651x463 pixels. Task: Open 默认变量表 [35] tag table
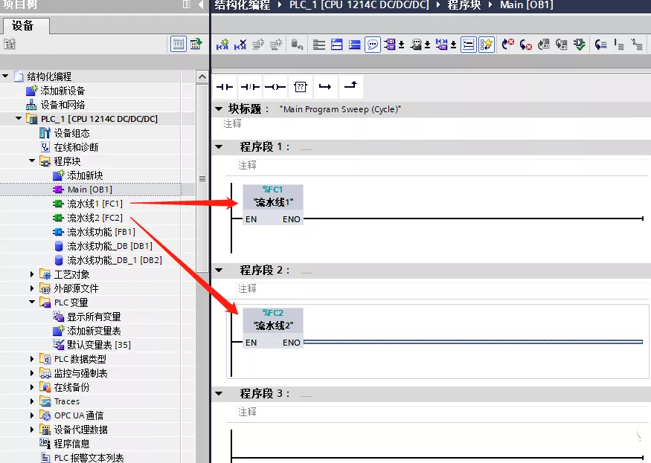[x=98, y=345]
